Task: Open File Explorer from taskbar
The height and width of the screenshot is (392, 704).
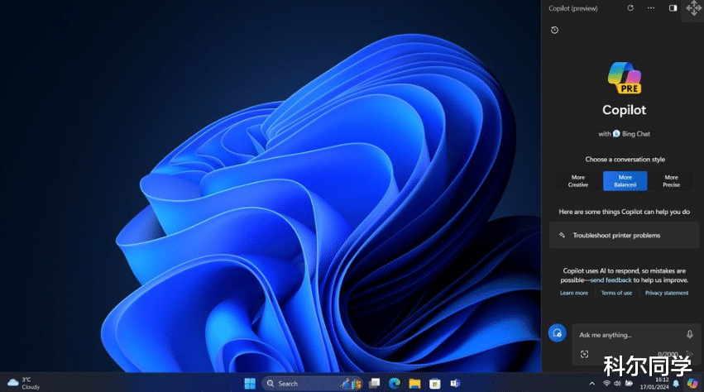Action: coord(414,384)
